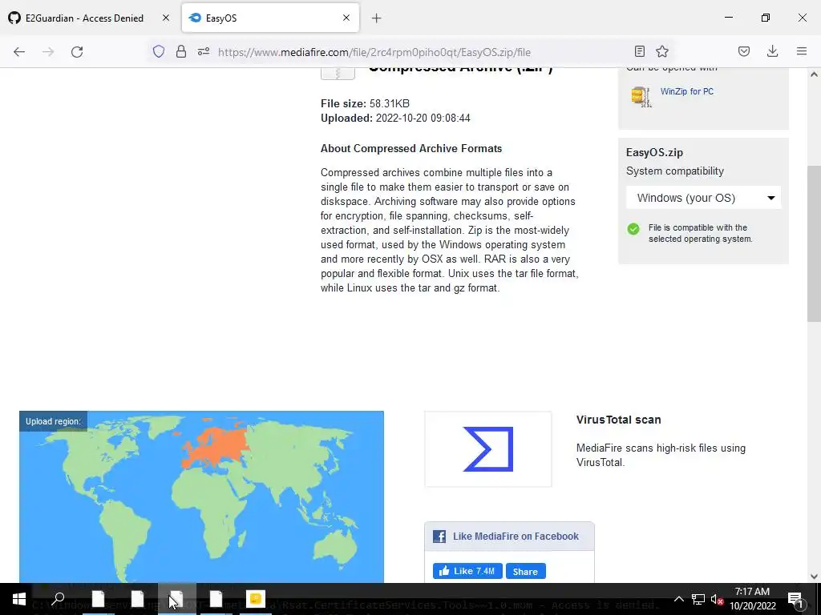Open the Firefox application menu
The width and height of the screenshot is (821, 615).
[802, 51]
